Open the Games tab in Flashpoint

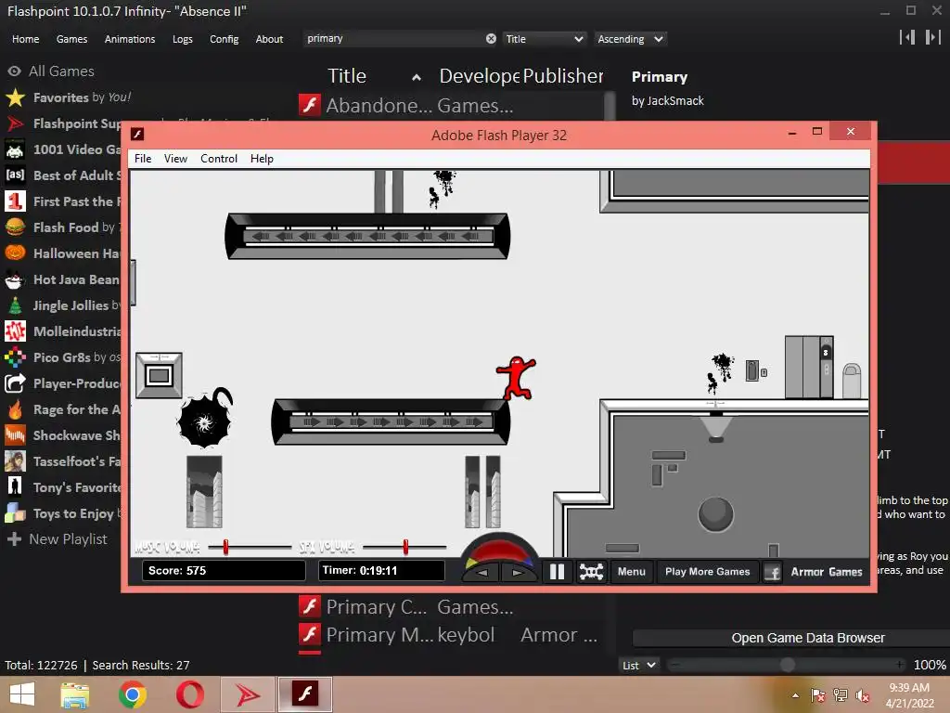tap(71, 39)
